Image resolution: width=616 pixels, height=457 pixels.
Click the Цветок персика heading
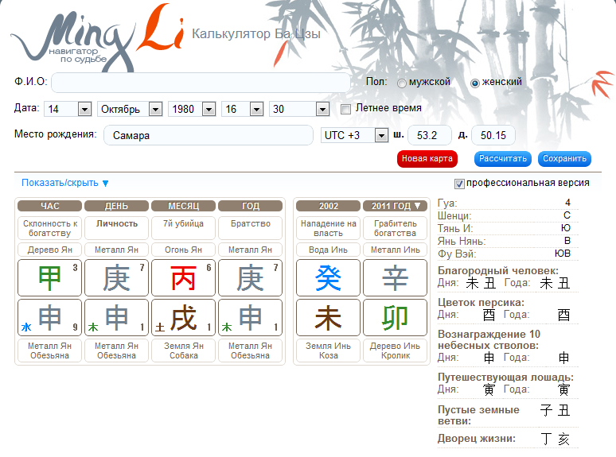tap(481, 303)
